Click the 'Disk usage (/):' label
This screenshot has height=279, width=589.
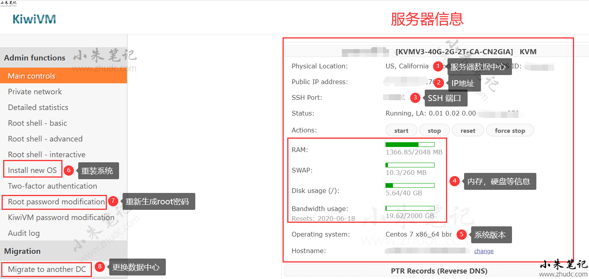(x=315, y=191)
